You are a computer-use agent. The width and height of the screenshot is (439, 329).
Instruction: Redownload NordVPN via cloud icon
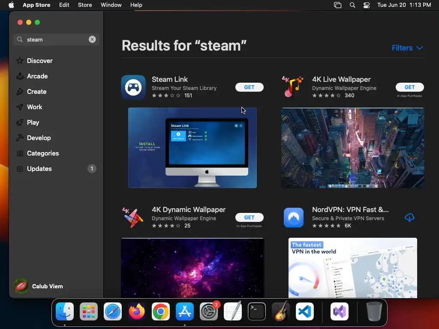click(x=409, y=217)
